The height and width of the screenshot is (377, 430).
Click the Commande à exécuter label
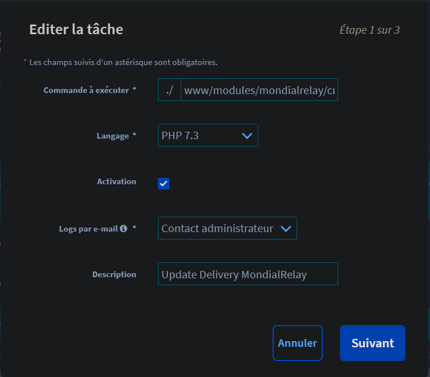click(86, 90)
